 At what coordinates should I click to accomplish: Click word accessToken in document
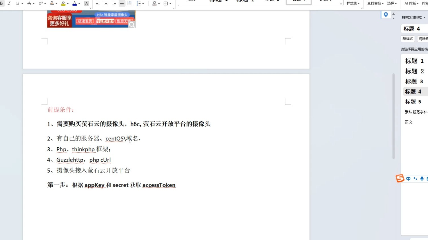[159, 185]
